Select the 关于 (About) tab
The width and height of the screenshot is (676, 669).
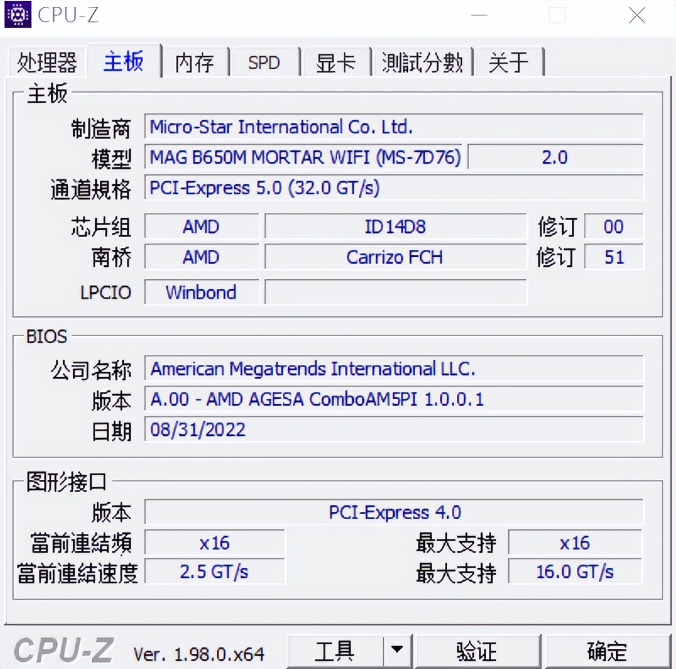509,63
